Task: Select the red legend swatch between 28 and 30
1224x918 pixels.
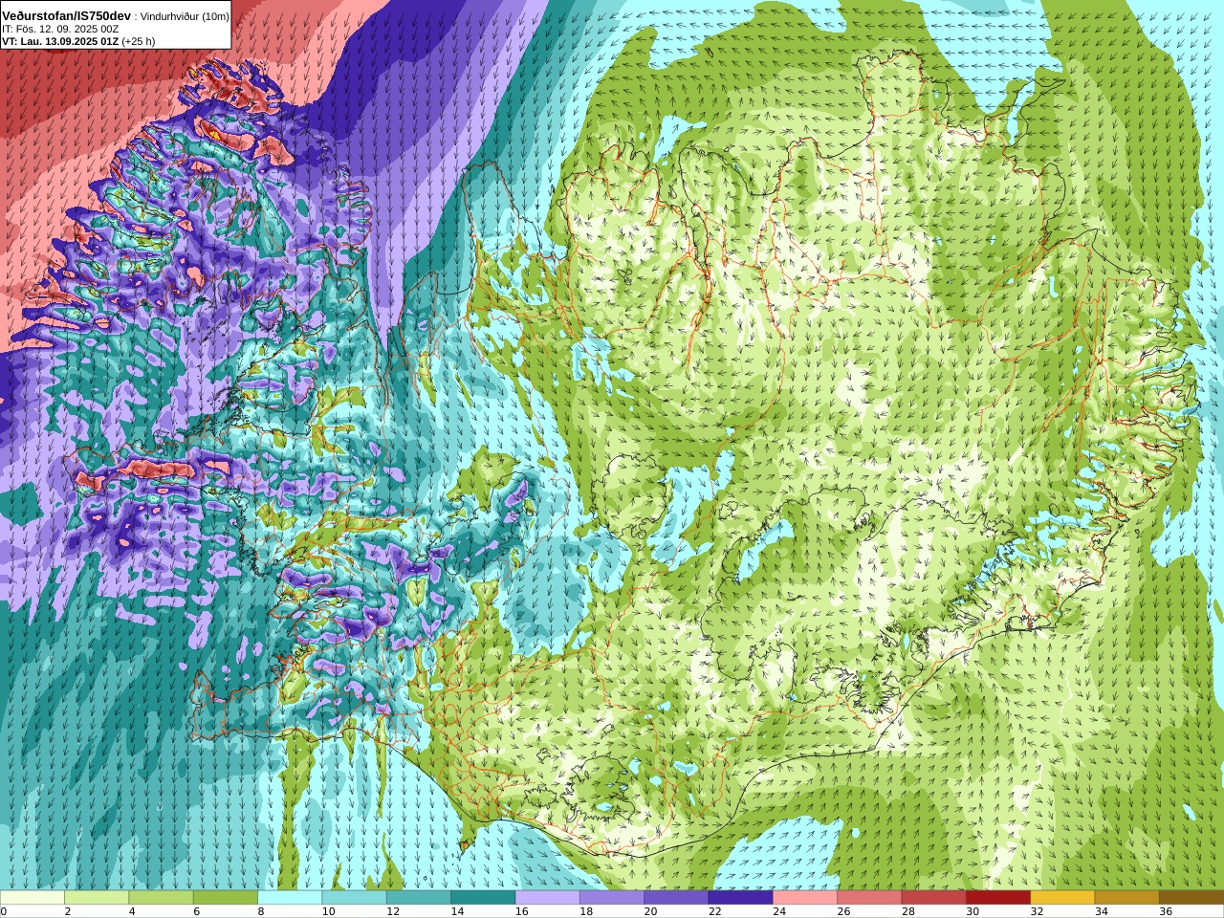Action: pyautogui.click(x=933, y=898)
